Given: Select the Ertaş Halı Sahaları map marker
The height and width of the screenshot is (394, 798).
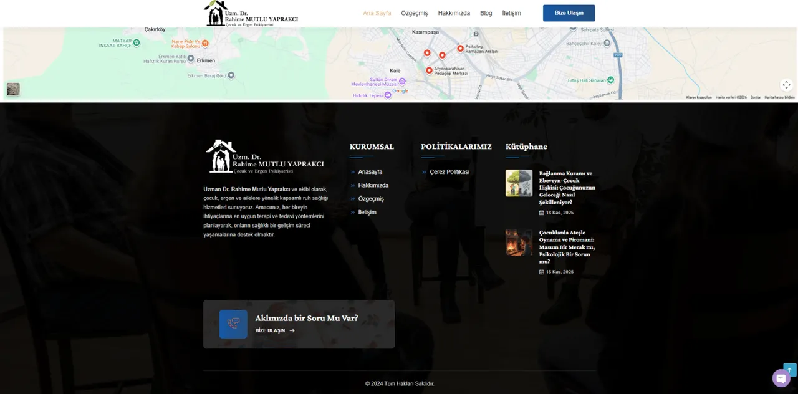Looking at the screenshot, I should [610, 80].
